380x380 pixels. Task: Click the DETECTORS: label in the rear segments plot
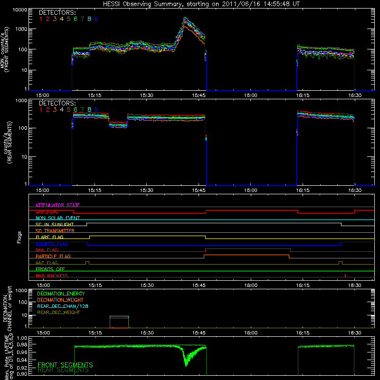point(57,104)
